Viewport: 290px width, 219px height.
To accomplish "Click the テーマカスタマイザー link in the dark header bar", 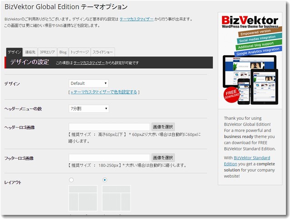I will [89, 63].
